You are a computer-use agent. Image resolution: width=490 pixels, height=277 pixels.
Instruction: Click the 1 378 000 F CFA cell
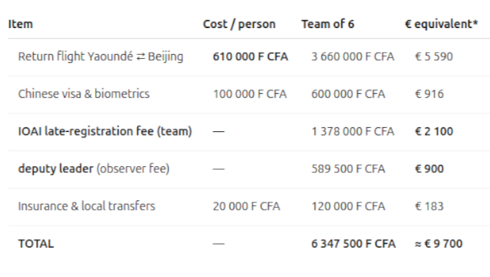pos(353,131)
